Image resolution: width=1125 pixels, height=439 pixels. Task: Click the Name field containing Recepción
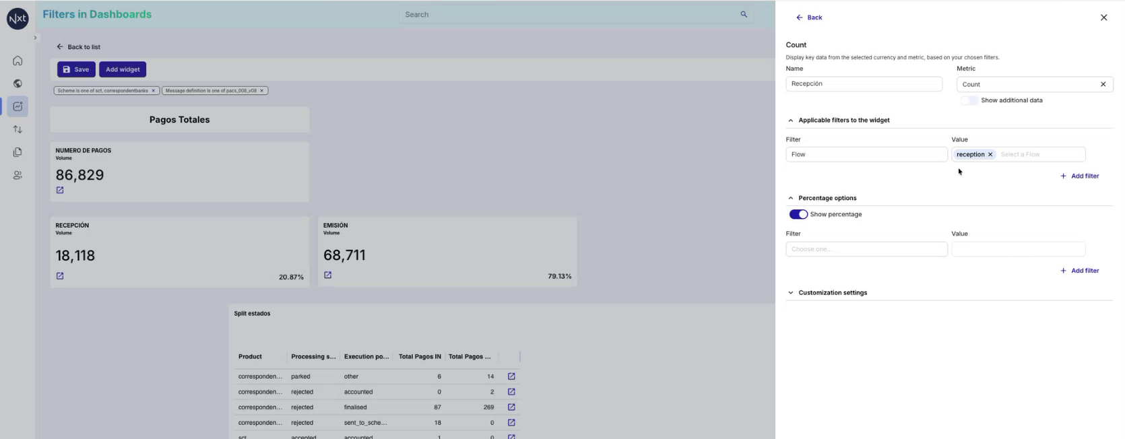coord(864,83)
